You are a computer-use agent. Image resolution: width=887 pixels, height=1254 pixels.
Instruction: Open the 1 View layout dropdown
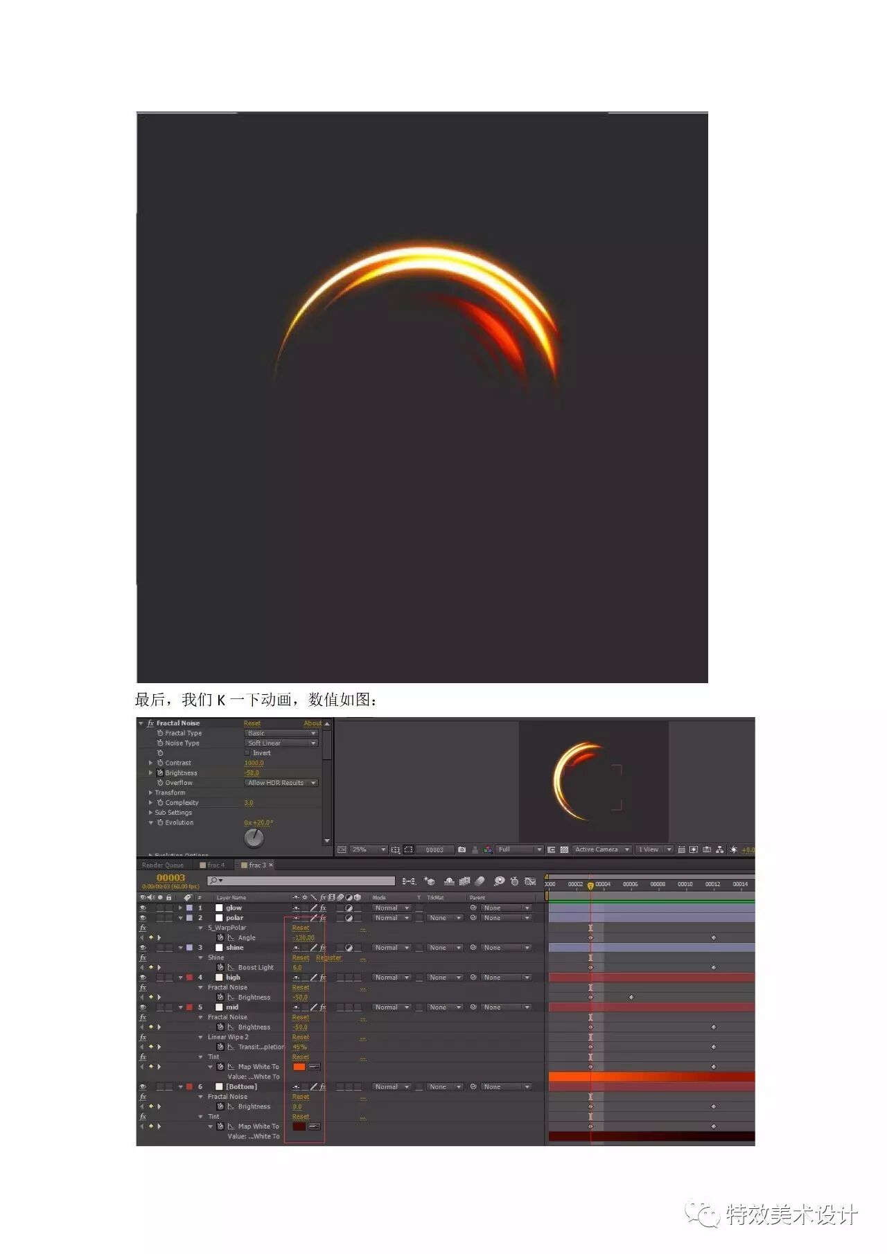point(654,849)
